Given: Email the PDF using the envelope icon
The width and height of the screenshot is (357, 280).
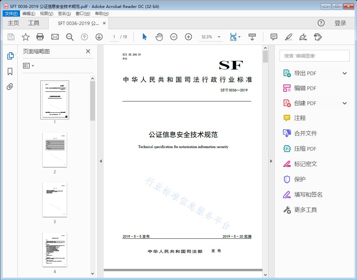Looking at the screenshot, I should pyautogui.click(x=55, y=37).
